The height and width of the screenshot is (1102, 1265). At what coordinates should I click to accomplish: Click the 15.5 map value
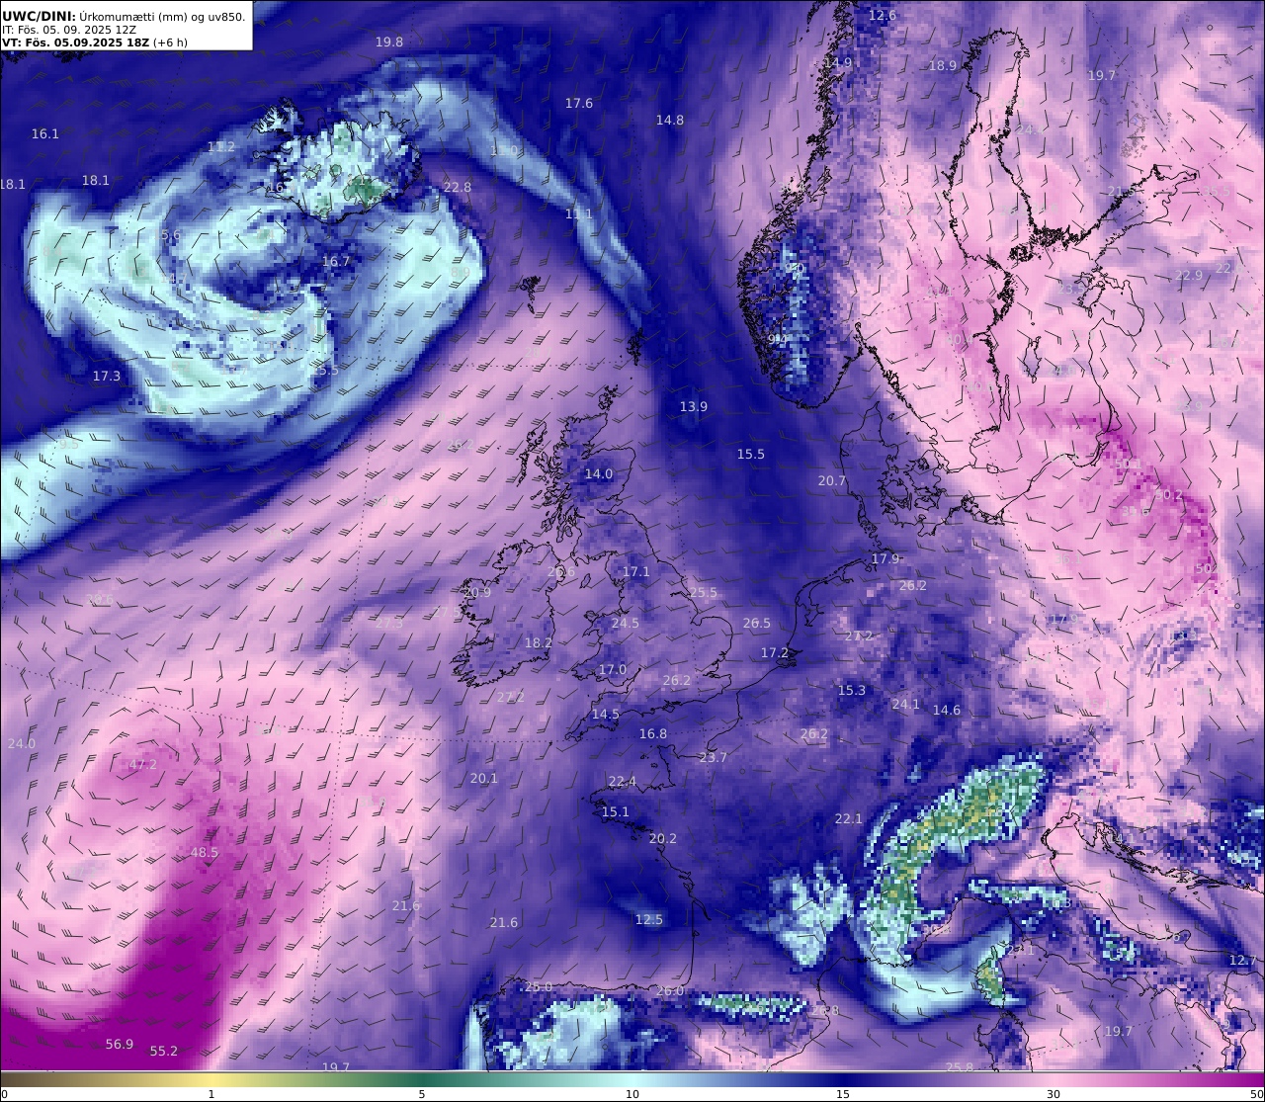point(751,455)
